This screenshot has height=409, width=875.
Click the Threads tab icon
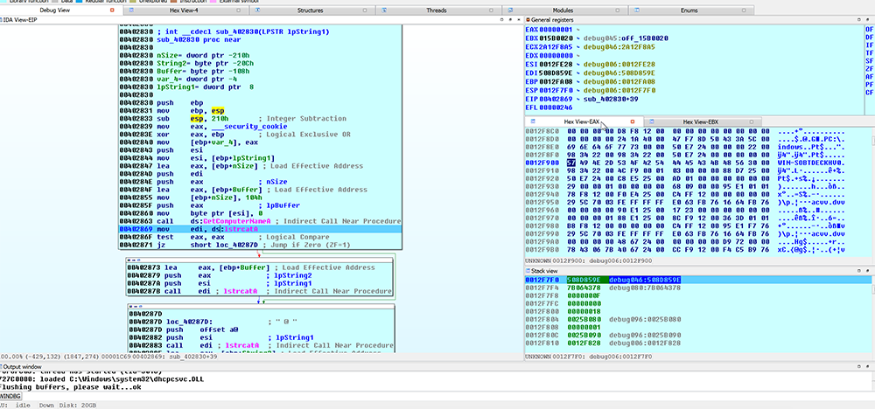(386, 10)
